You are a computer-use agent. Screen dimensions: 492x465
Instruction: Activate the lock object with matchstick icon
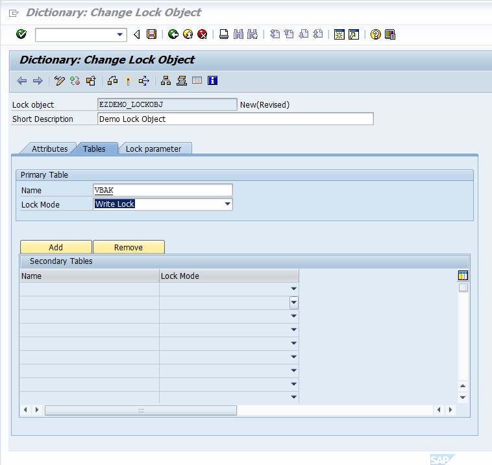pos(128,81)
